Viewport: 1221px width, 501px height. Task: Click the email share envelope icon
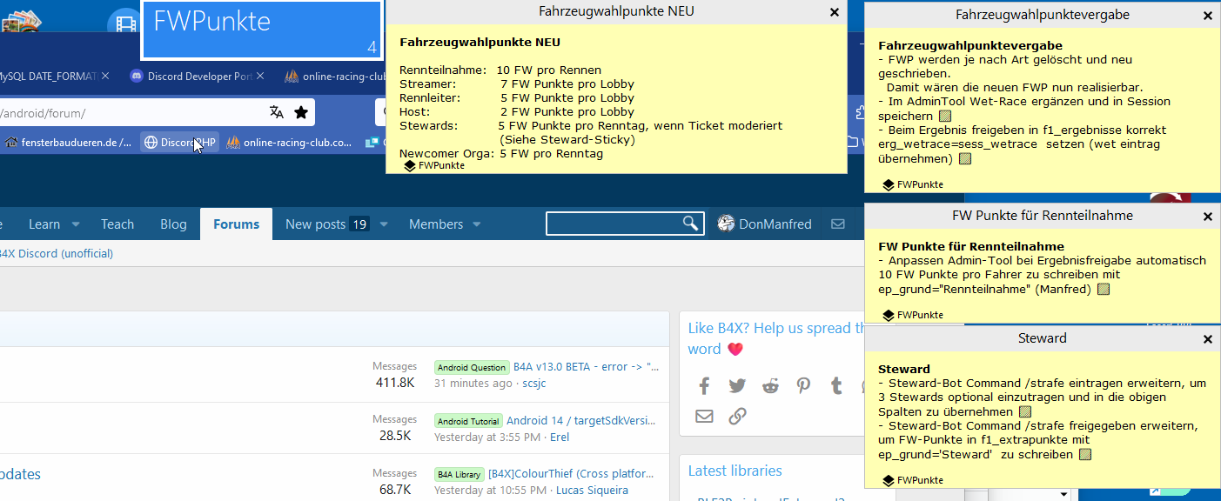[704, 417]
